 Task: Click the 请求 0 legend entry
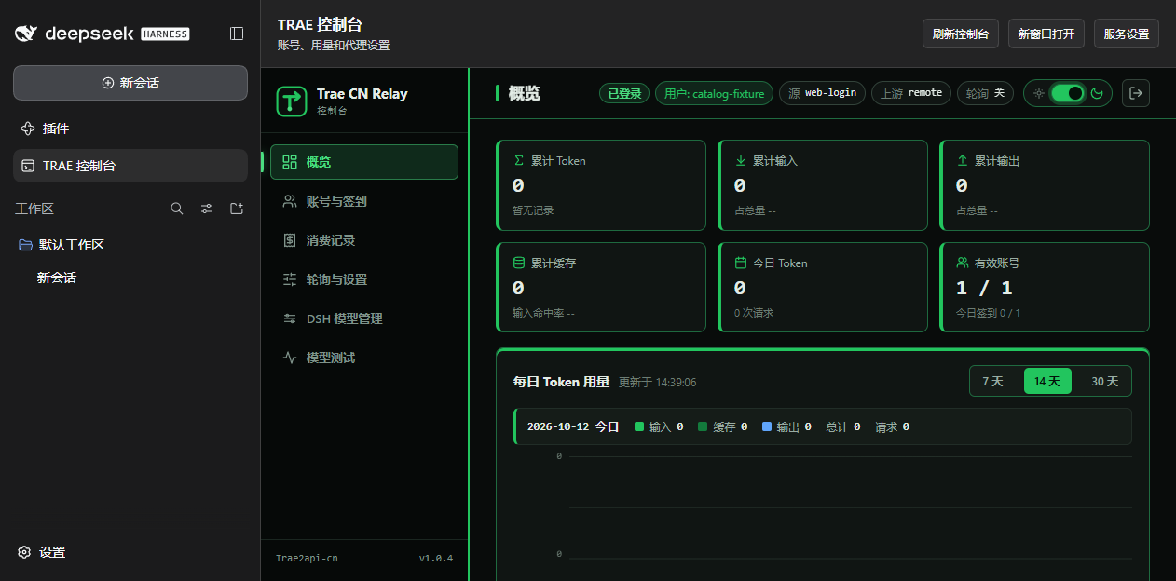pyautogui.click(x=892, y=426)
